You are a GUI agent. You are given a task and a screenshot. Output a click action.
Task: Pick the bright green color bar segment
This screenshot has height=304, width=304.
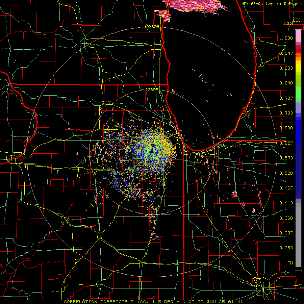tap(298, 92)
